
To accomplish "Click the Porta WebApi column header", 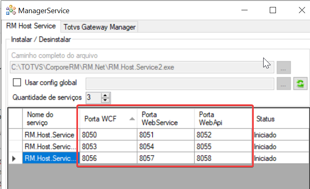I will (223, 119).
